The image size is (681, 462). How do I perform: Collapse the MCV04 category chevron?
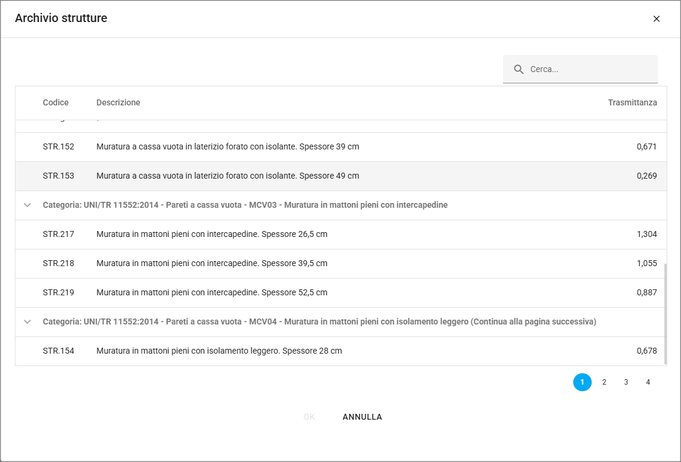[27, 321]
